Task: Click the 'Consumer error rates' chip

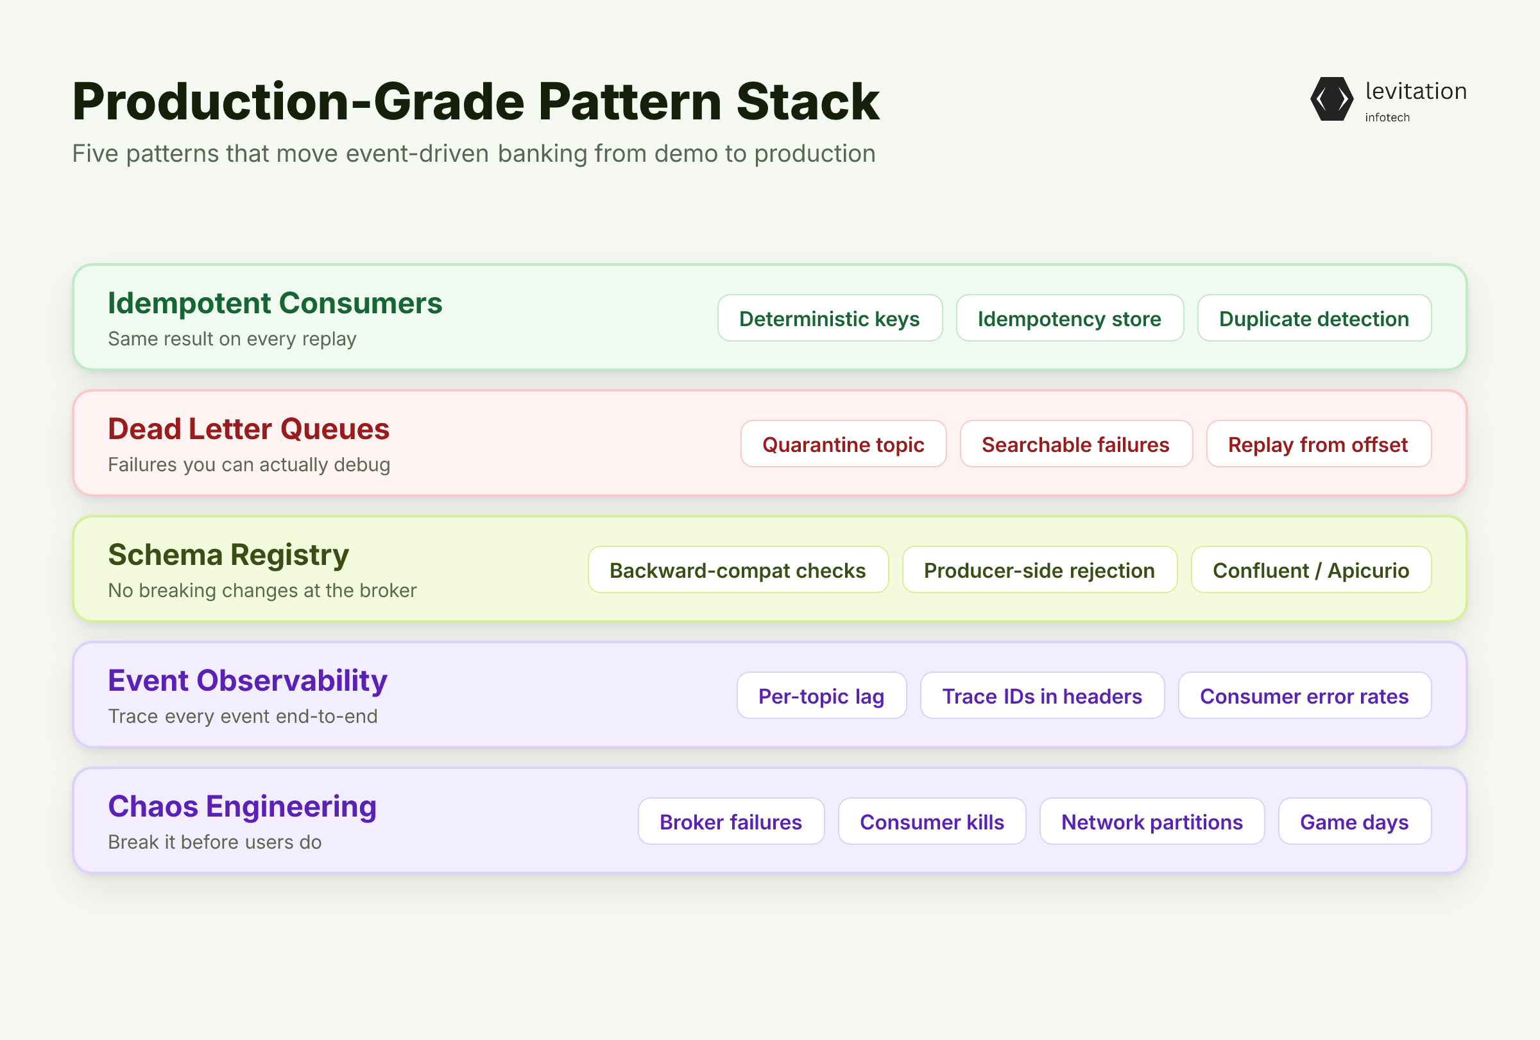Action: 1305,696
